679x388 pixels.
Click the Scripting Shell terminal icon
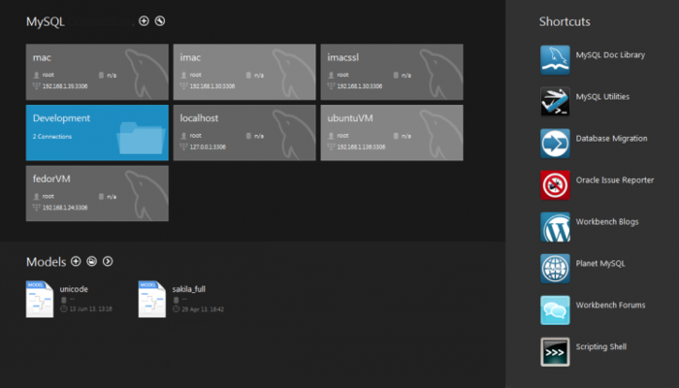(x=555, y=351)
